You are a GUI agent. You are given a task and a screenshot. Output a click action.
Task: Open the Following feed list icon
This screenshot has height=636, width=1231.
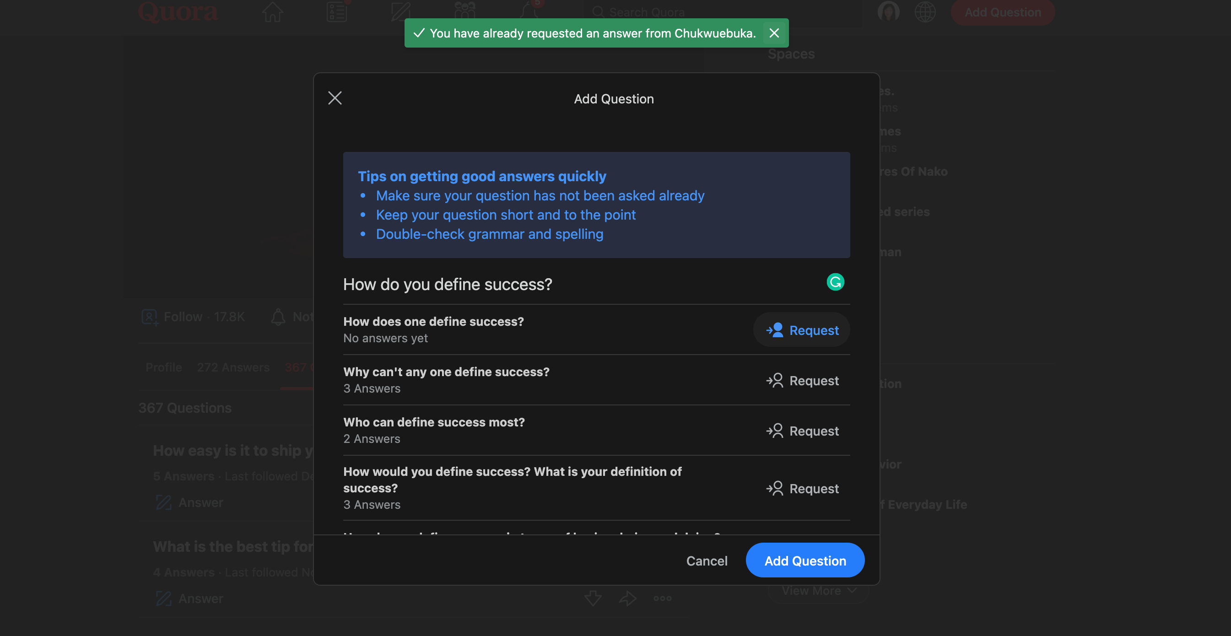tap(336, 12)
